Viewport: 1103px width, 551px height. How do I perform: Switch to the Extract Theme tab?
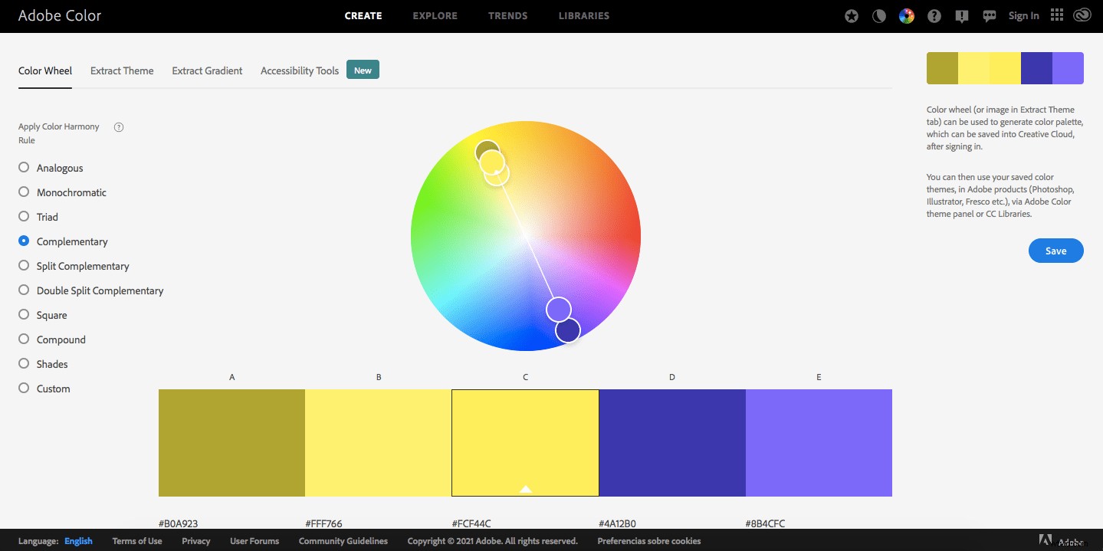click(x=121, y=70)
